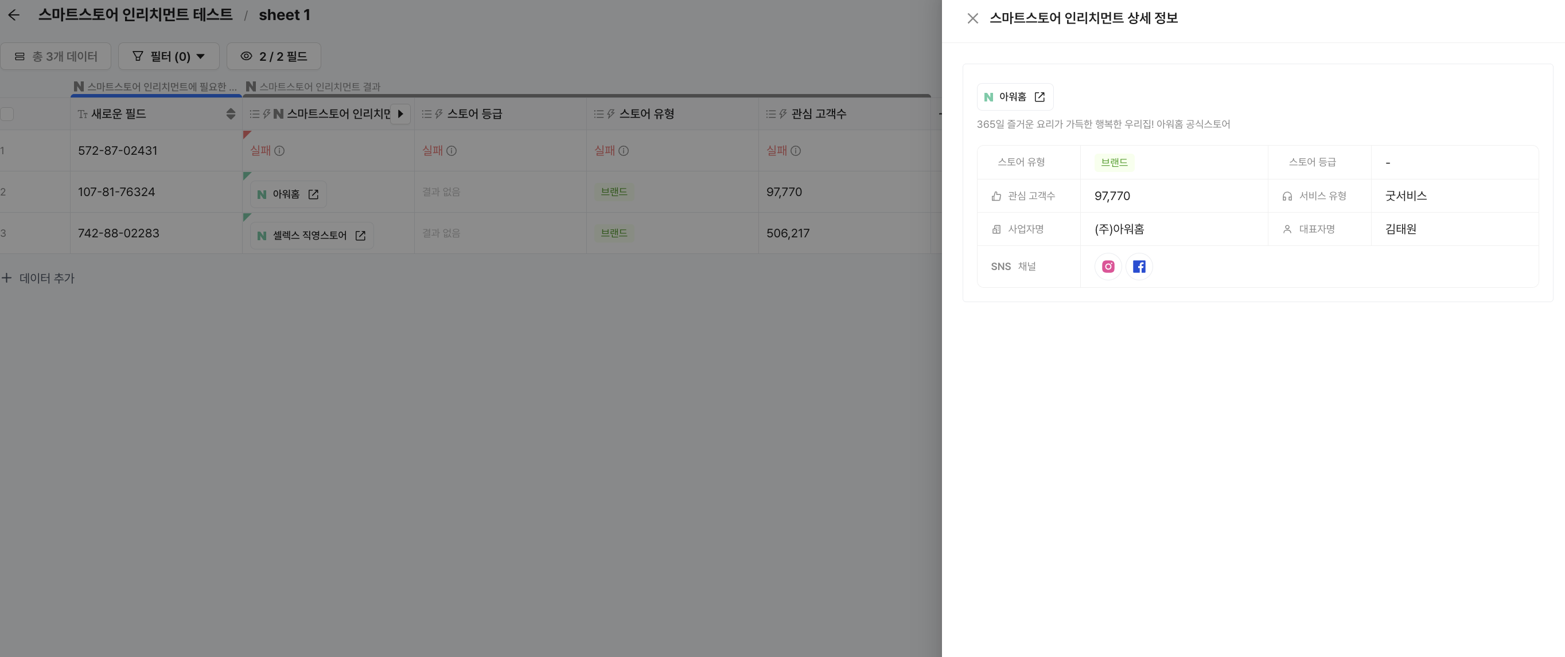Open the Instagram SNS channel icon
1565x657 pixels.
[1108, 267]
